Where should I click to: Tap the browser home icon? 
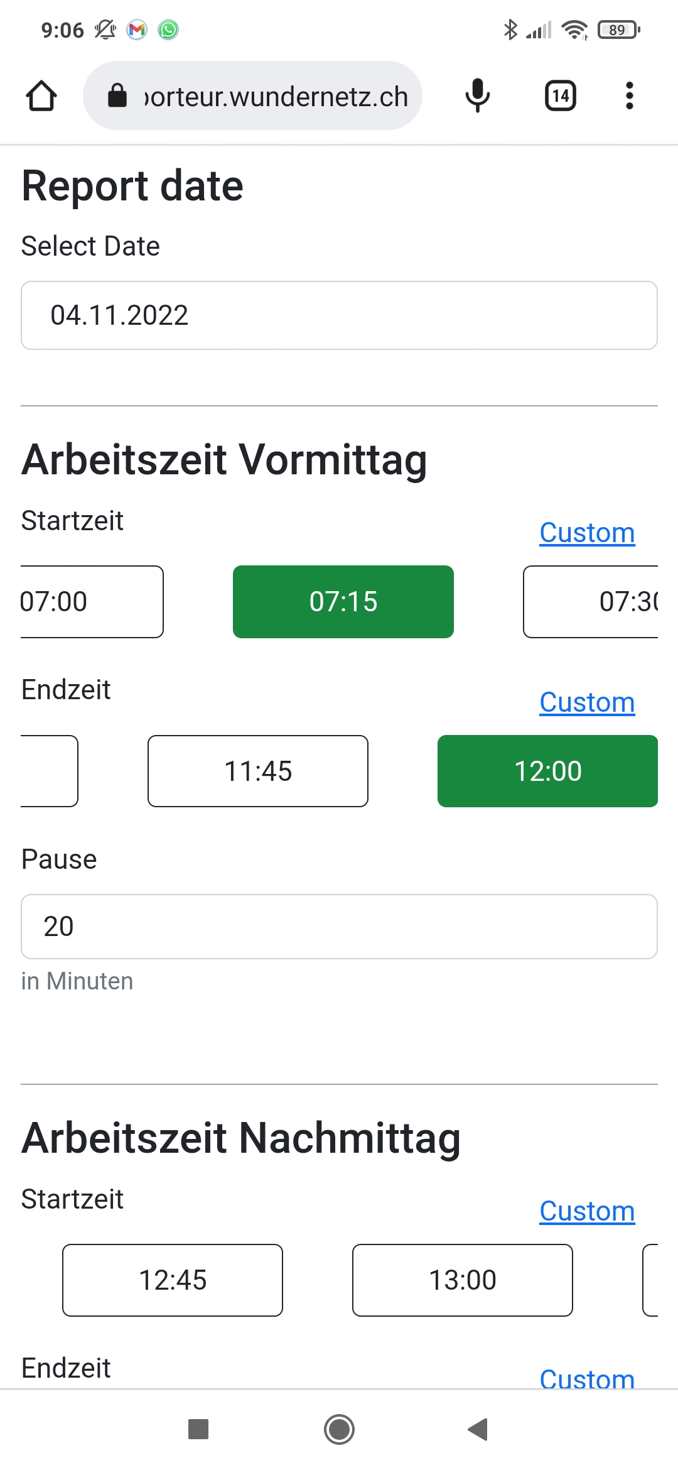click(x=41, y=96)
